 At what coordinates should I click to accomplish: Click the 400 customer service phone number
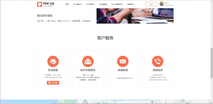pos(158,75)
